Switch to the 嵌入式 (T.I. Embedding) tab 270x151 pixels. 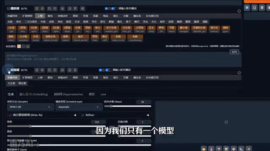point(34,94)
